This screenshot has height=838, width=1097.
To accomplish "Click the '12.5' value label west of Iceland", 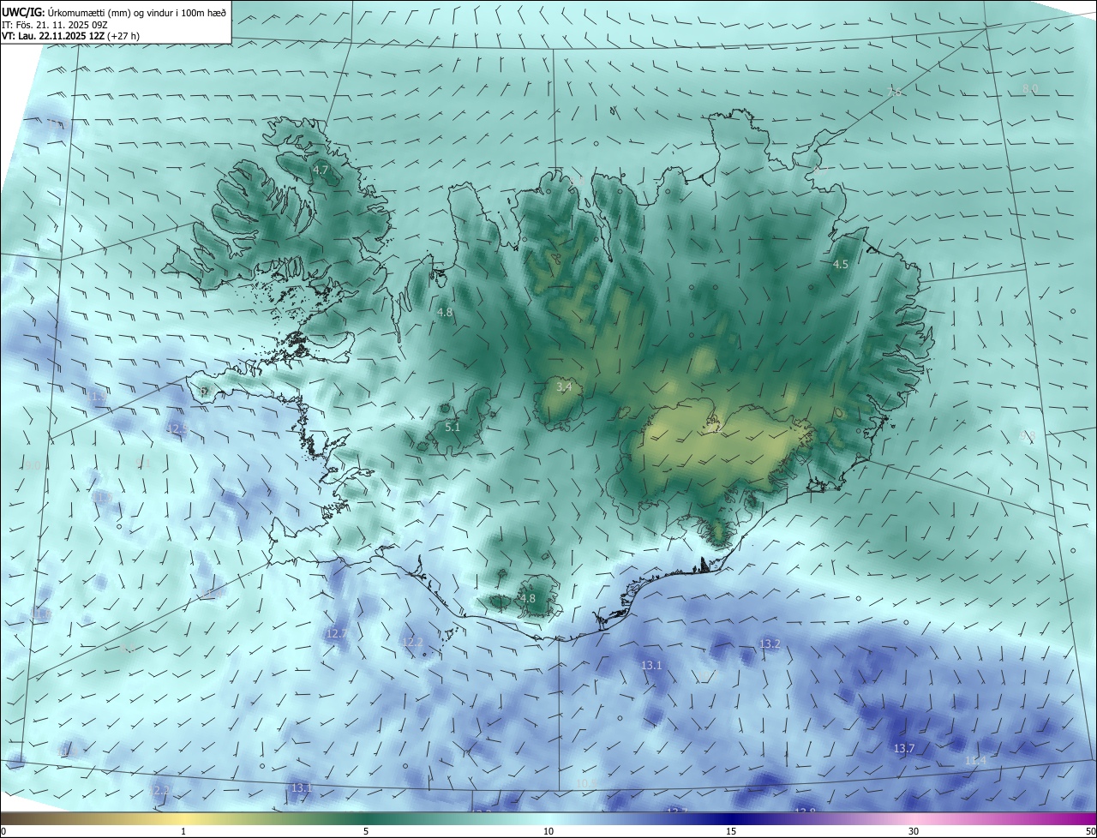I will tap(177, 428).
